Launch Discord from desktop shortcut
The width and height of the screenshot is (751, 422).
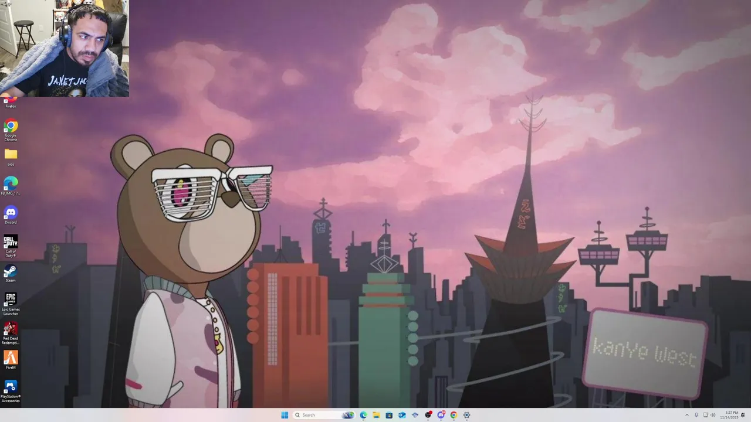pos(11,215)
